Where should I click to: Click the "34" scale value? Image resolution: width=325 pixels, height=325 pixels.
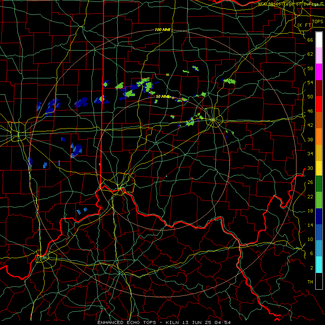point(310,154)
